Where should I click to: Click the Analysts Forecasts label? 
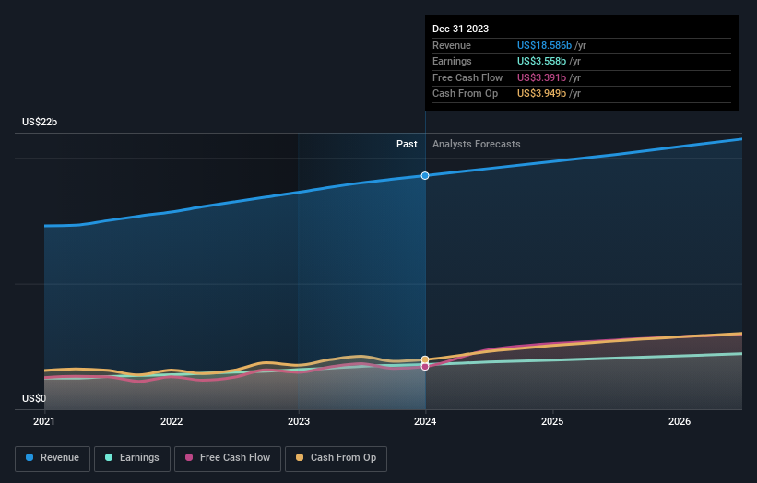[x=477, y=144]
